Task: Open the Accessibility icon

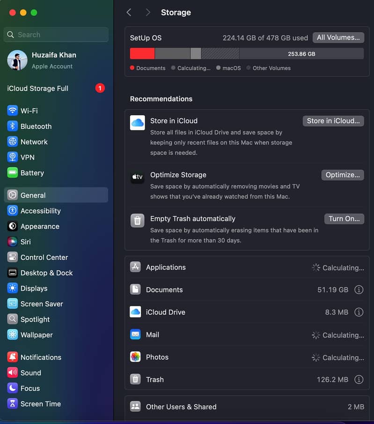Action: (x=13, y=211)
